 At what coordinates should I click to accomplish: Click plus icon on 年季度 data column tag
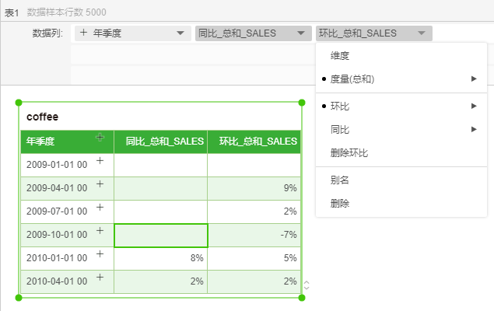(83, 33)
